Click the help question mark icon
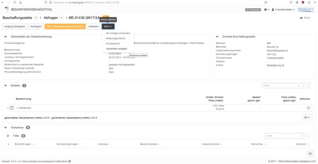 [x=265, y=9]
